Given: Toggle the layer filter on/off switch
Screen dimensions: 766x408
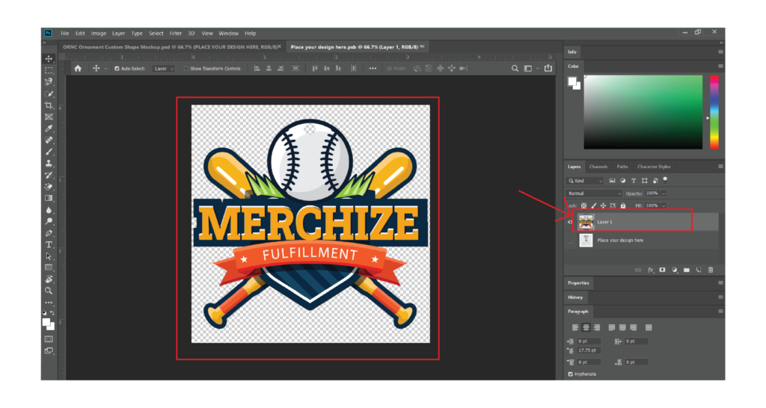Looking at the screenshot, I should 665,179.
